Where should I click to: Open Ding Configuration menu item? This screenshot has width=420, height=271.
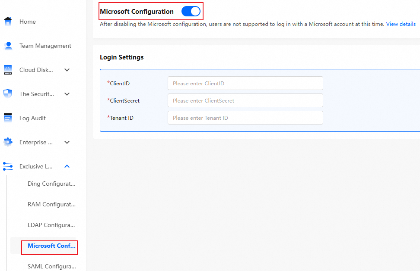[x=51, y=184]
